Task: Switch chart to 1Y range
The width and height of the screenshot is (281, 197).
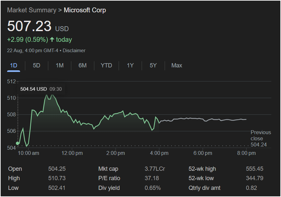Action: click(130, 65)
